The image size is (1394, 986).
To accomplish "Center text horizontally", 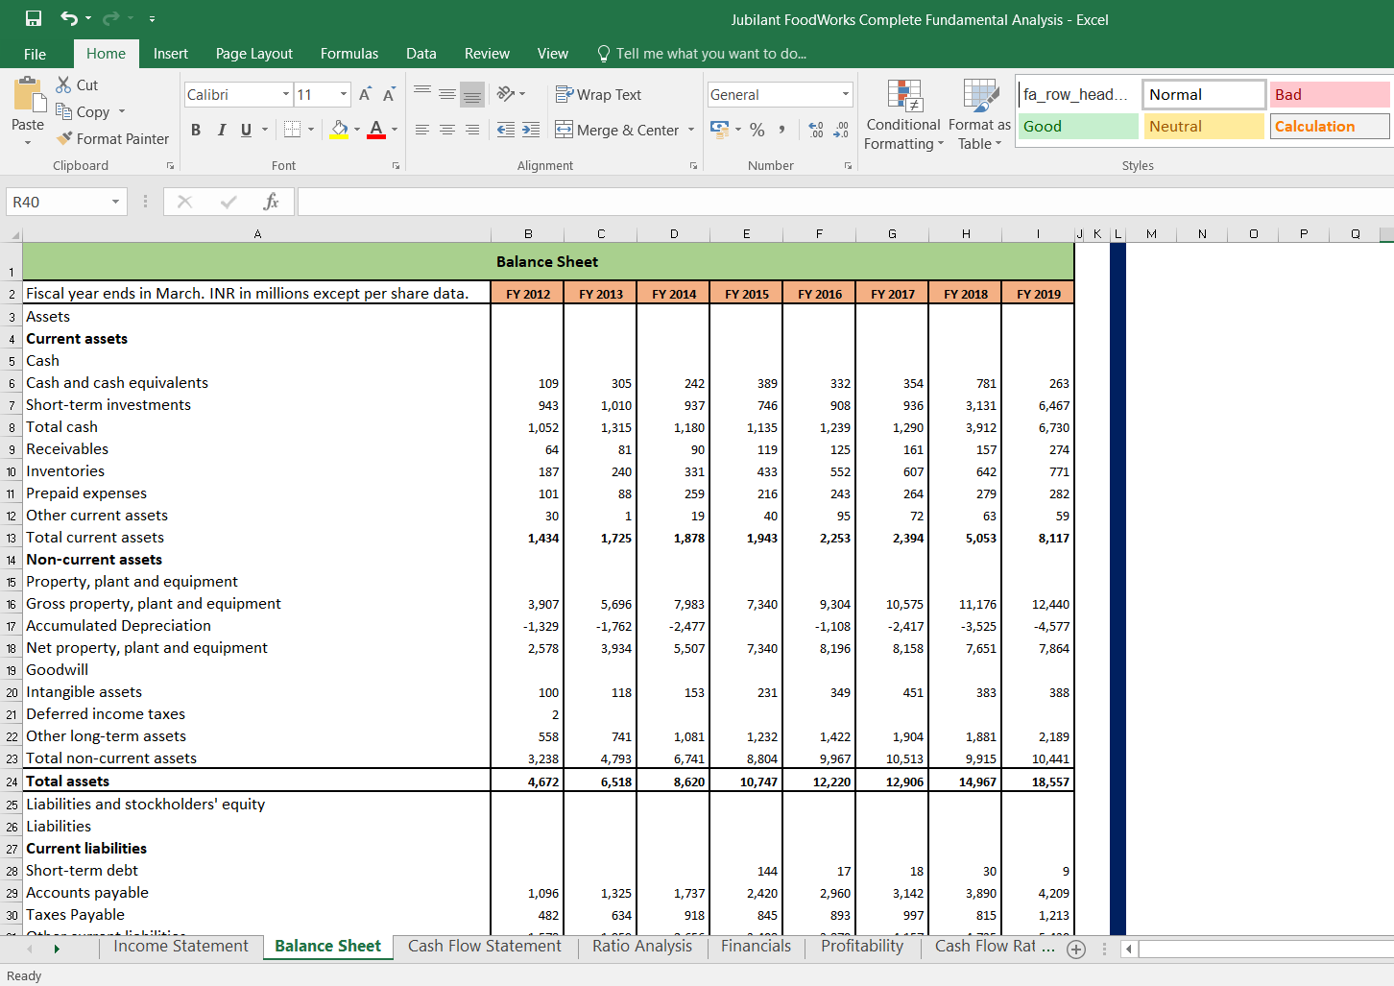I will pyautogui.click(x=447, y=129).
